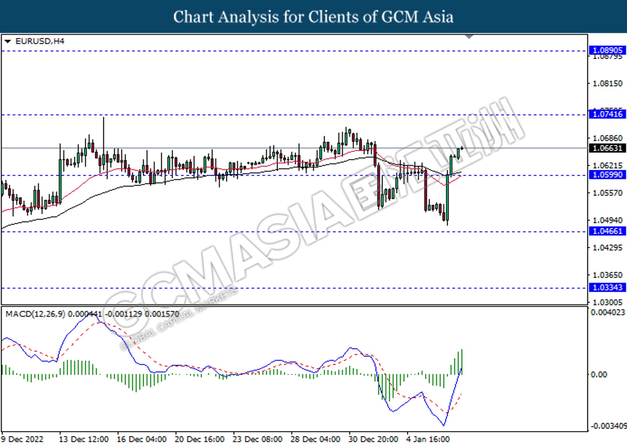Click the 1.03005 price scale value
The height and width of the screenshot is (447, 627).
pos(608,302)
